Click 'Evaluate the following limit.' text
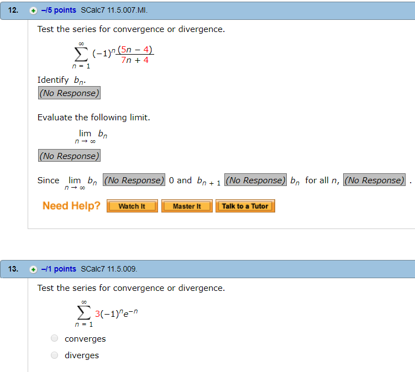Viewport: 415px width, 372px height. click(x=94, y=118)
